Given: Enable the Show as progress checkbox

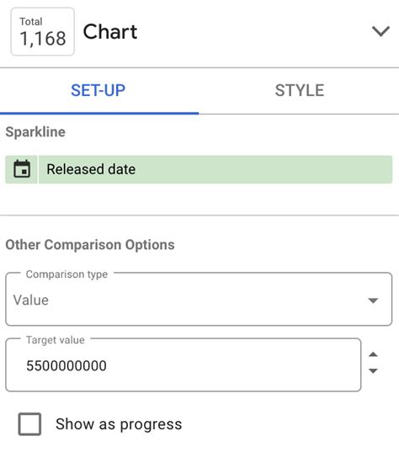Looking at the screenshot, I should [29, 424].
